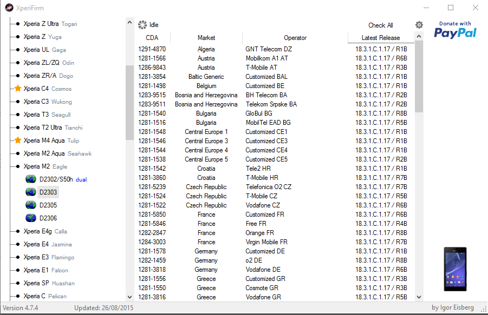Select the 1291-4870 Algeria row
This screenshot has width=488, height=315.
click(x=275, y=49)
